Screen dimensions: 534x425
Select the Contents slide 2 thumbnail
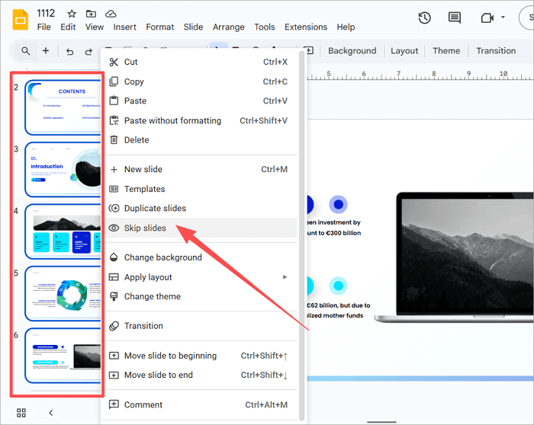64,107
